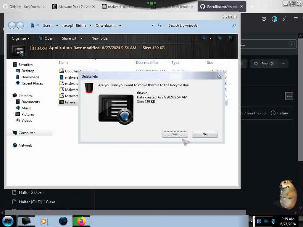View file History on GitHub

pos(279,113)
